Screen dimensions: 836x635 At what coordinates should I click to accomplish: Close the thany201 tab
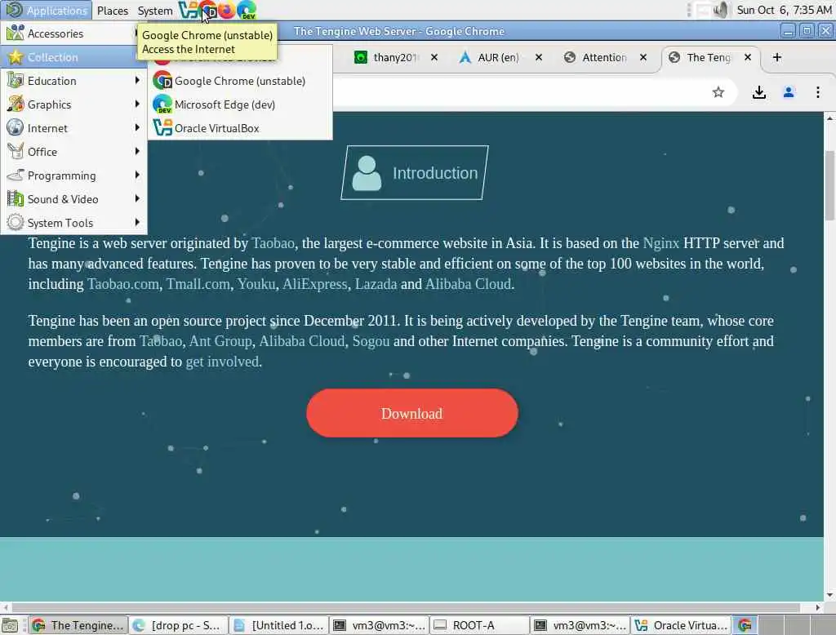coord(434,57)
